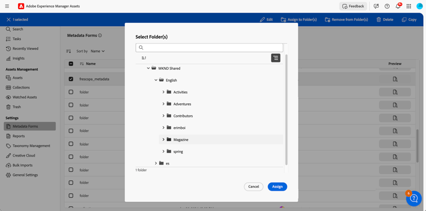Click the Assign button
This screenshot has width=426, height=211.
click(277, 187)
